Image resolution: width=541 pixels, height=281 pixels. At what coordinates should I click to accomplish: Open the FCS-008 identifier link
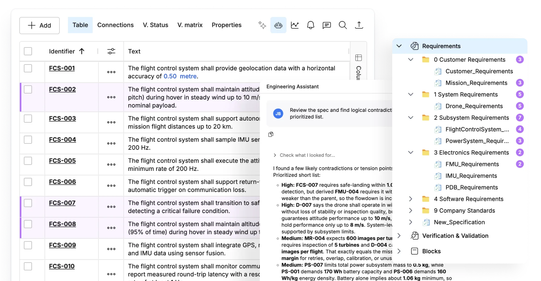click(62, 224)
